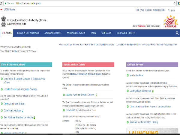This screenshot has width=180, height=135.
Task: Click green bullet beside Aadhaar Authentication History
Action: point(127,122)
